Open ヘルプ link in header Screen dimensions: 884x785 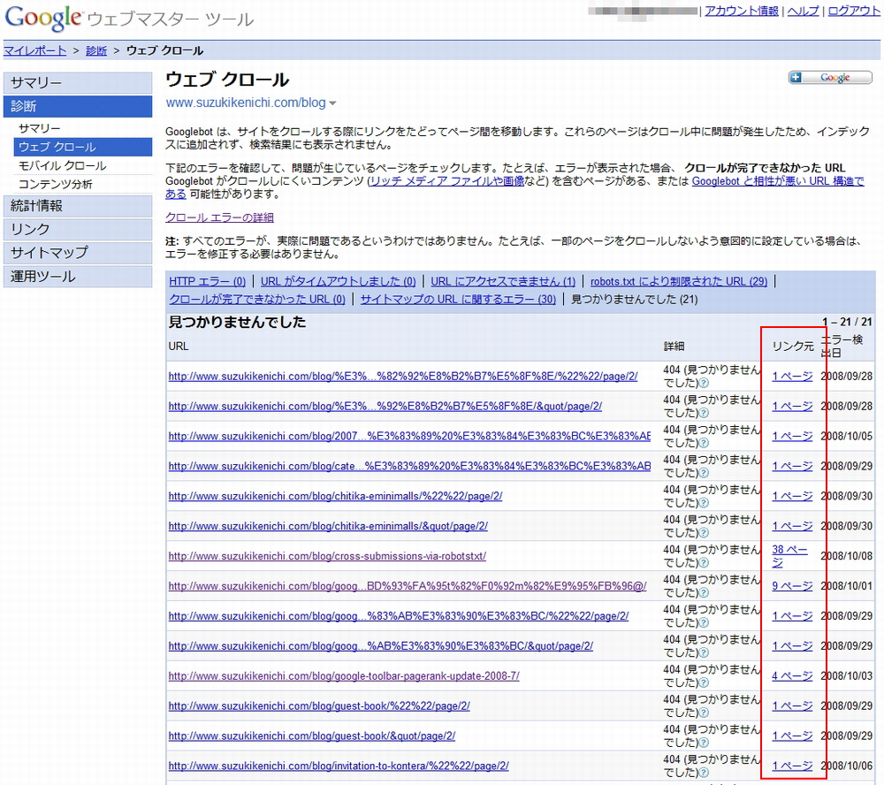(x=803, y=11)
